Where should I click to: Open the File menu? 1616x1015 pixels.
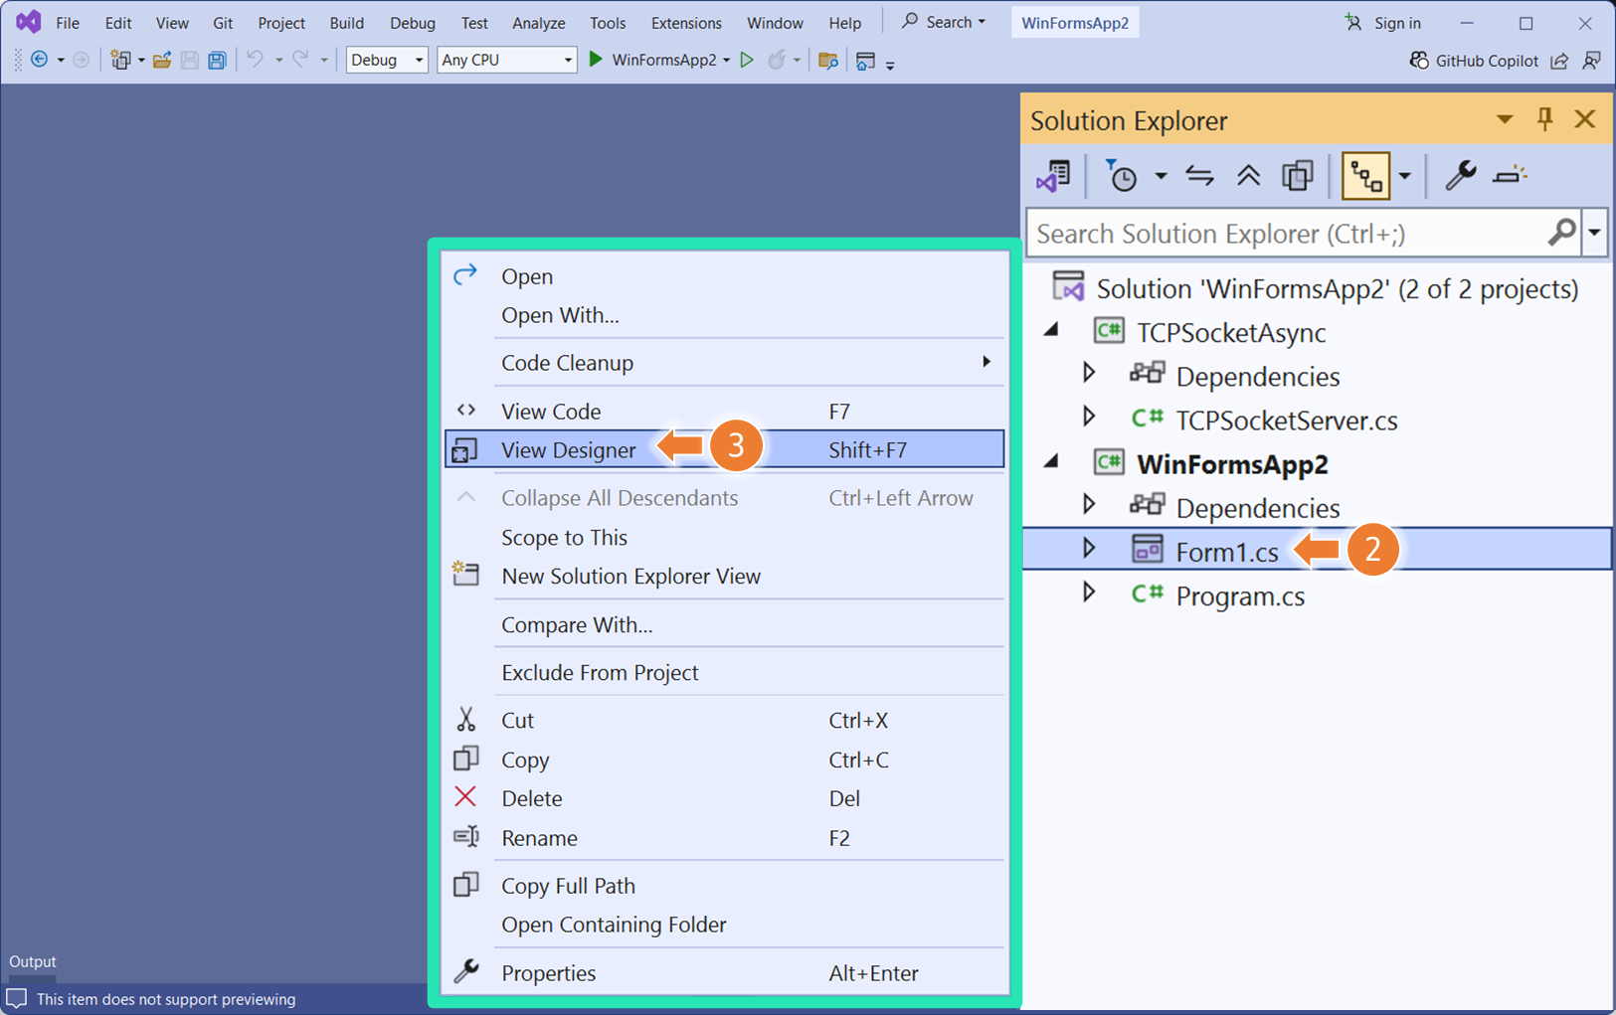pos(68,23)
